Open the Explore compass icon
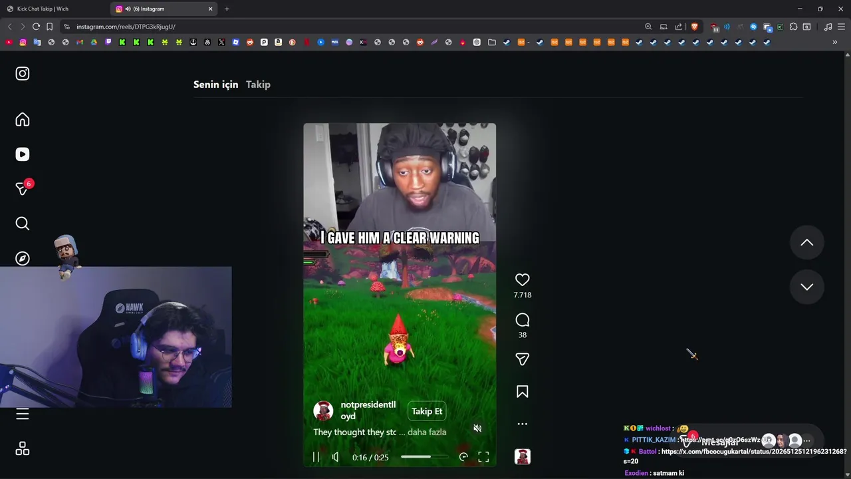 click(23, 258)
